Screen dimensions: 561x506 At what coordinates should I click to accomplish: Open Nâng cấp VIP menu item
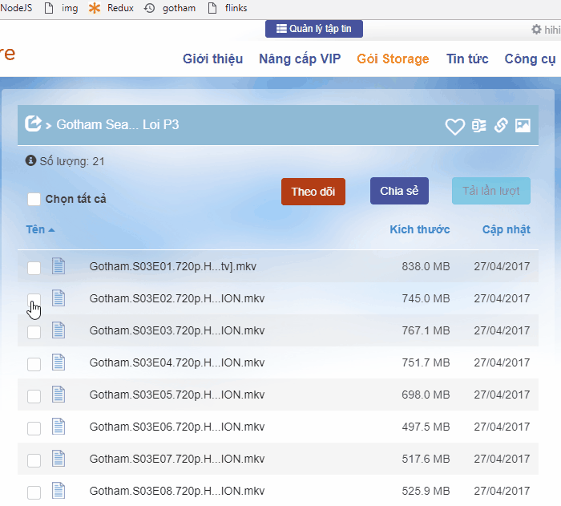coord(300,59)
